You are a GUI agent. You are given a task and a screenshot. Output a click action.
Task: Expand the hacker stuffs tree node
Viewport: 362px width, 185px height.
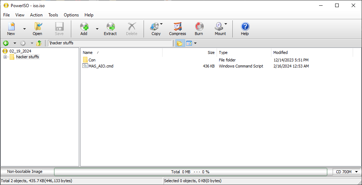5,57
